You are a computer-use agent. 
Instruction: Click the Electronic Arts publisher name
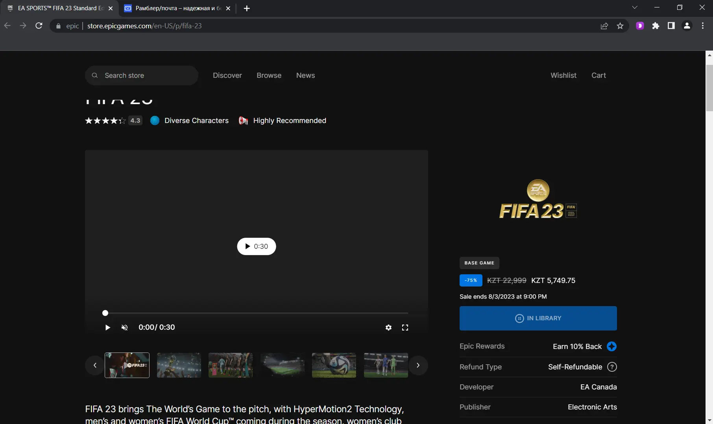pos(592,407)
